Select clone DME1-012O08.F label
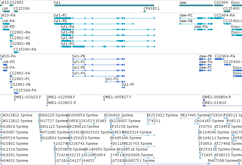The image size is (242, 165). click(61, 97)
